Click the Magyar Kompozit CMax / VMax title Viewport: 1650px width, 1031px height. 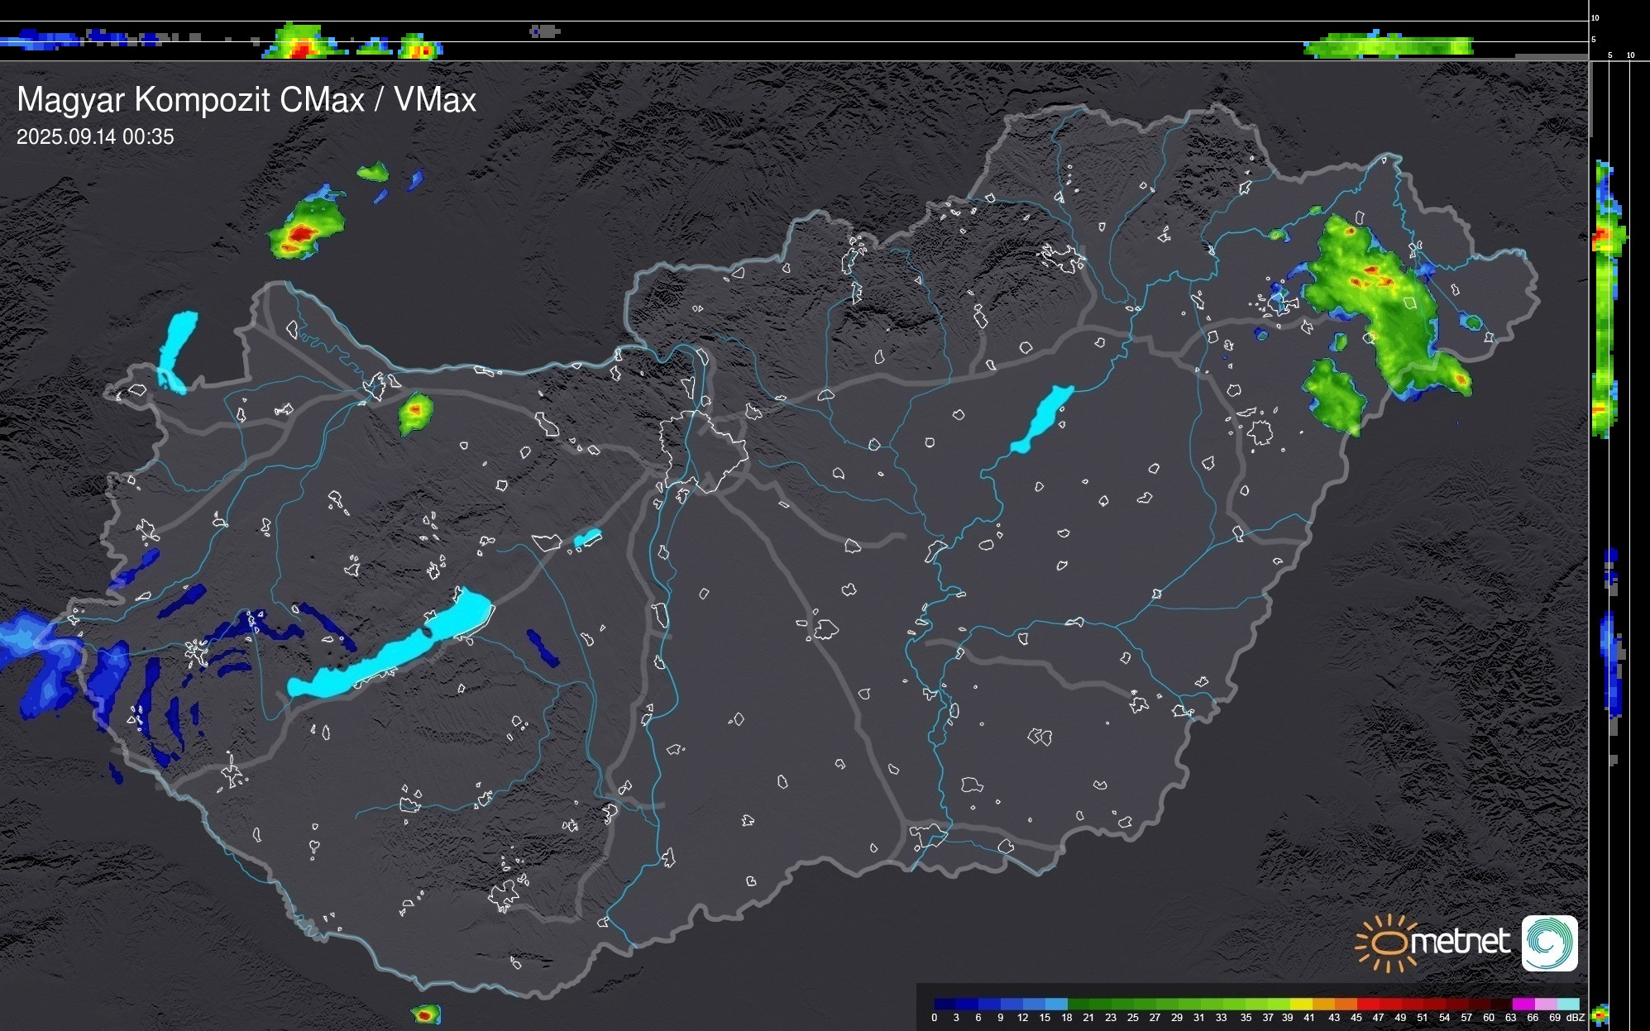pyautogui.click(x=246, y=100)
